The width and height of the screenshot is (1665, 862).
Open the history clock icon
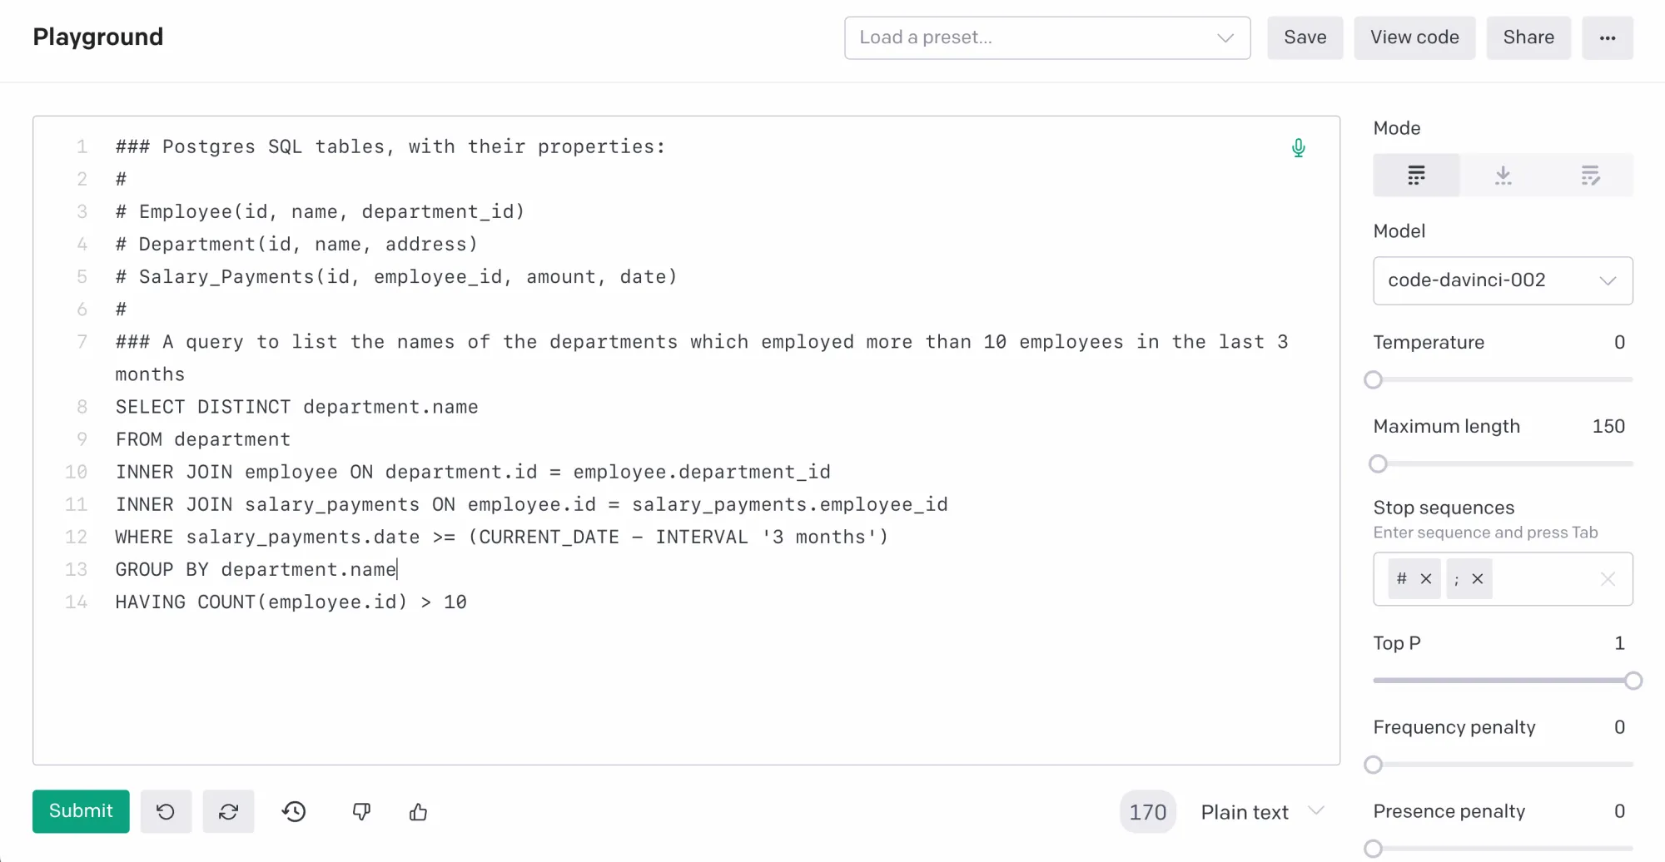(294, 811)
